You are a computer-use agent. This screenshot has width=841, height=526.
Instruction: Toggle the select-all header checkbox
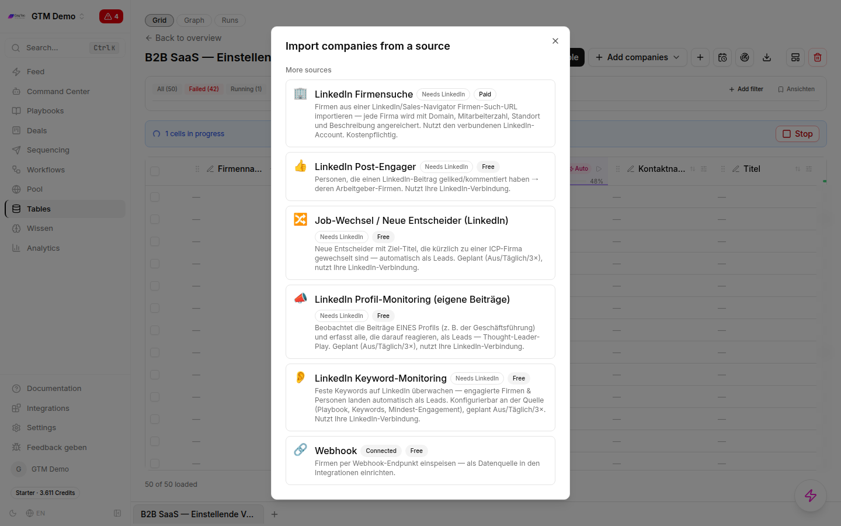(x=155, y=171)
